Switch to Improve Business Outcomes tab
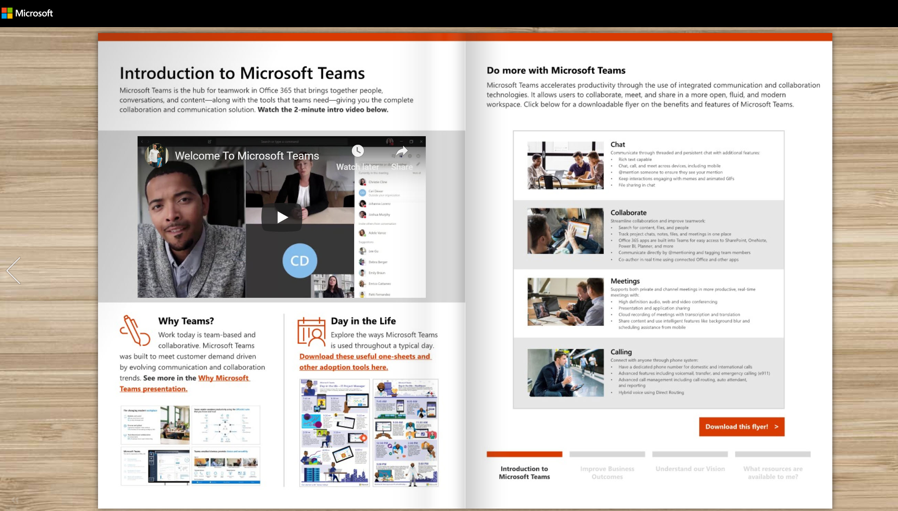 click(607, 472)
